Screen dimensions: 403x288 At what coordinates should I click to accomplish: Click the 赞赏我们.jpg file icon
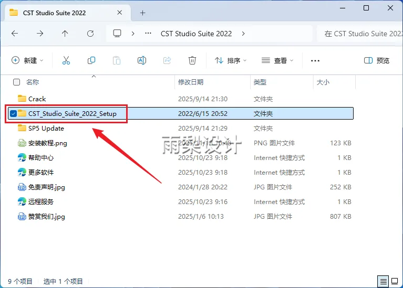[22, 217]
